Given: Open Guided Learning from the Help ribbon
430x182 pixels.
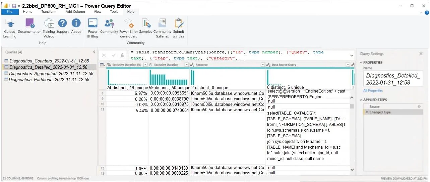Looking at the screenshot, I should 9,28.
